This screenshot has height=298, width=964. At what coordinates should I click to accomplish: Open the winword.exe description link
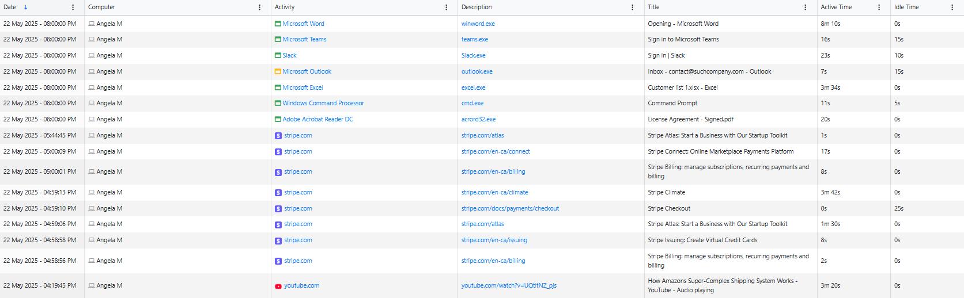pyautogui.click(x=478, y=24)
